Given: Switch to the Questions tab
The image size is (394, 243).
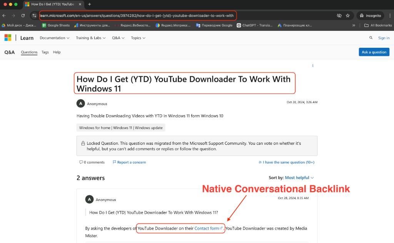Looking at the screenshot, I should tap(29, 52).
